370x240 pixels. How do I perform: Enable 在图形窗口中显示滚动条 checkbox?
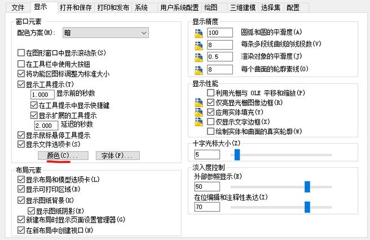tap(21, 52)
